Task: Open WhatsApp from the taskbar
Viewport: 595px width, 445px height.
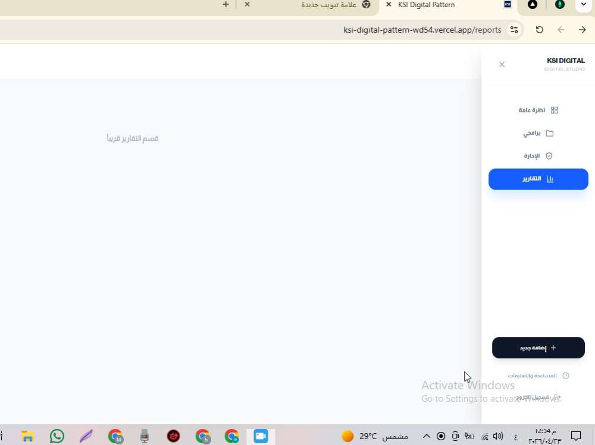Action: tap(57, 436)
